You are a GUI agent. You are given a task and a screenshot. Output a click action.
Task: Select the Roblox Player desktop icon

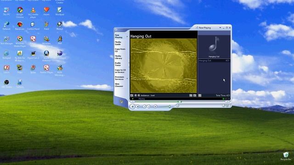coord(46,69)
